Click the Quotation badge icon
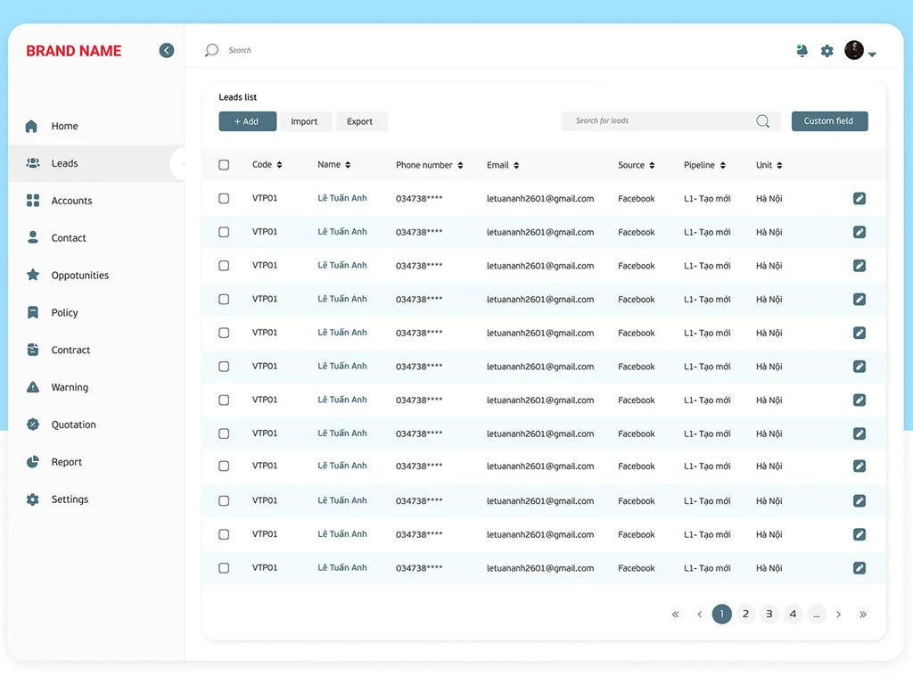913x685 pixels. (33, 424)
